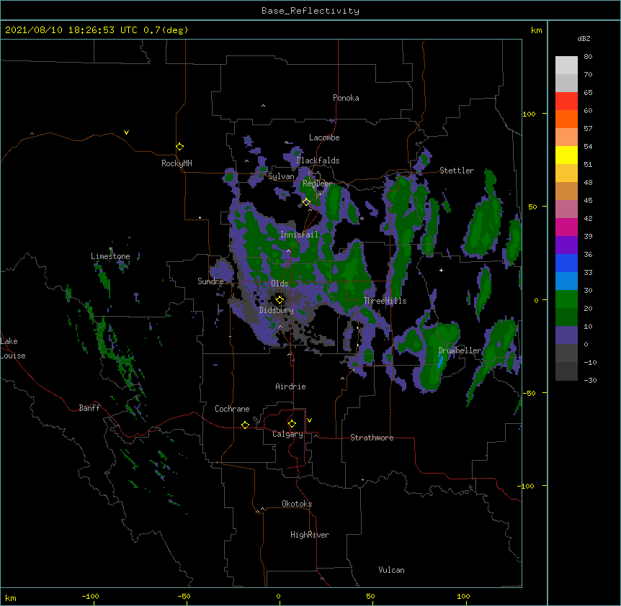Screen dimensions: 621x606
Task: Click the Blackfalds city label
Action: pos(318,160)
